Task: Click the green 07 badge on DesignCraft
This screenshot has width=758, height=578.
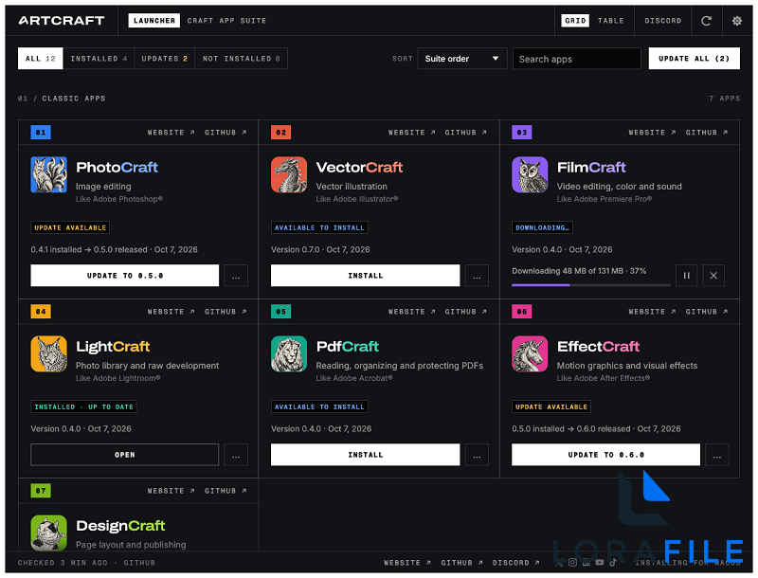Action: click(41, 491)
